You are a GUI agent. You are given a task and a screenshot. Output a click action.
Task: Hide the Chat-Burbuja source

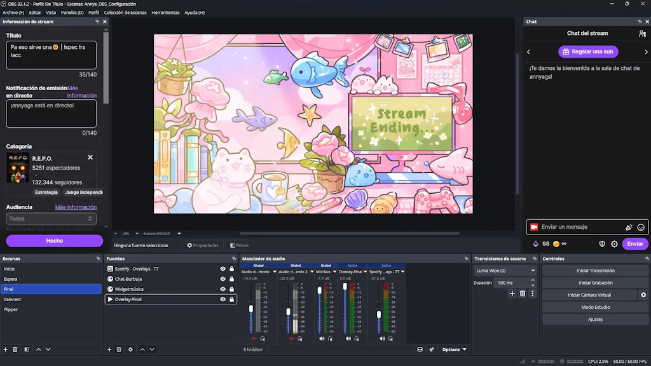coord(223,279)
